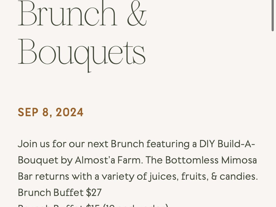Click the vertical scrollbar thumb at the right edge

(x=272, y=16)
